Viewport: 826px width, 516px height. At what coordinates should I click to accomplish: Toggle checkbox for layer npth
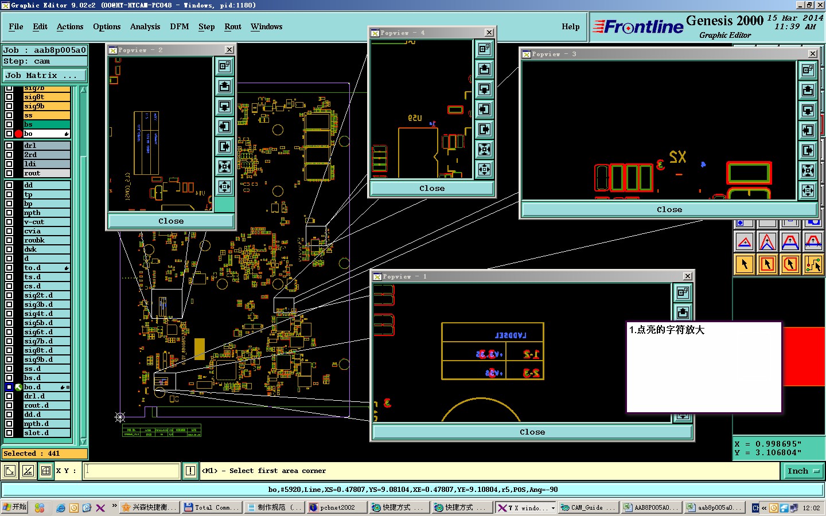pos(9,213)
